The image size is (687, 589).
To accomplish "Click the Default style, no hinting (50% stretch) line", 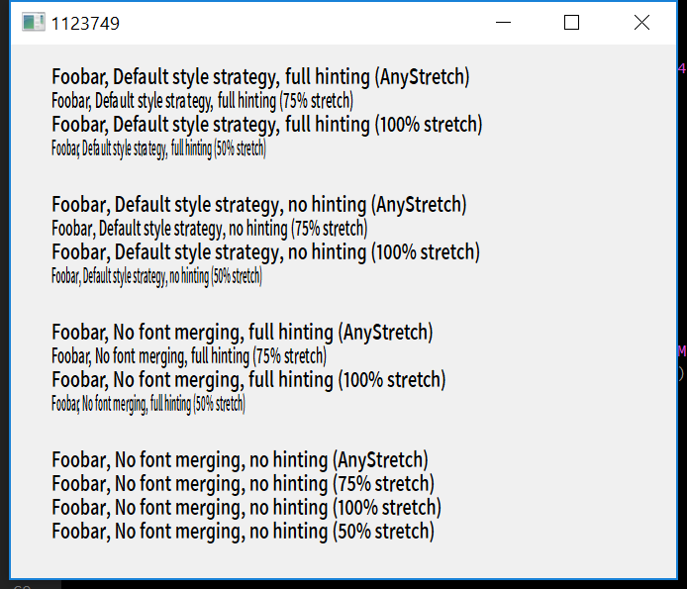I will pyautogui.click(x=156, y=276).
